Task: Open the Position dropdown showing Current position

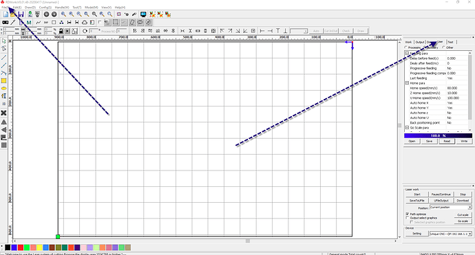Action: point(451,208)
